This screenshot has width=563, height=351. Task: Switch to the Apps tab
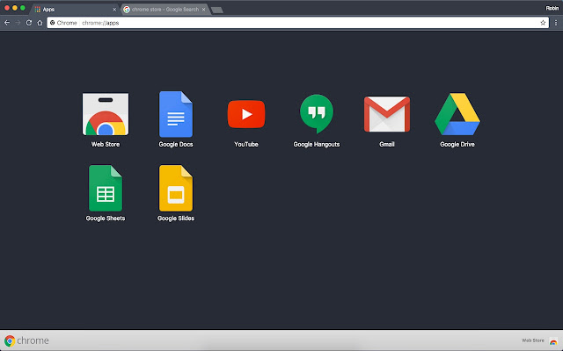coord(76,10)
